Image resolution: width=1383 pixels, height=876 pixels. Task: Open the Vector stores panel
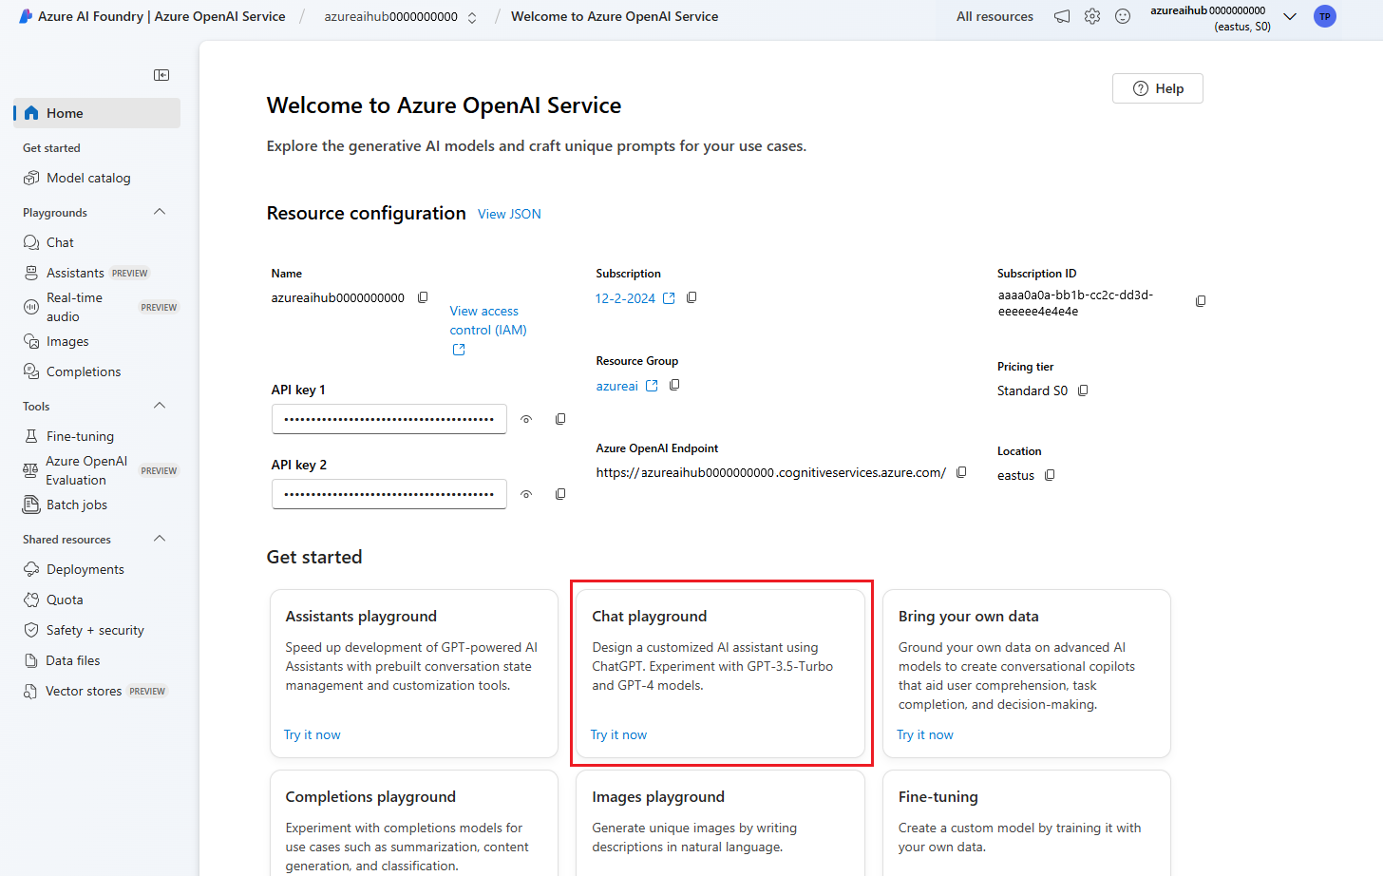click(84, 691)
